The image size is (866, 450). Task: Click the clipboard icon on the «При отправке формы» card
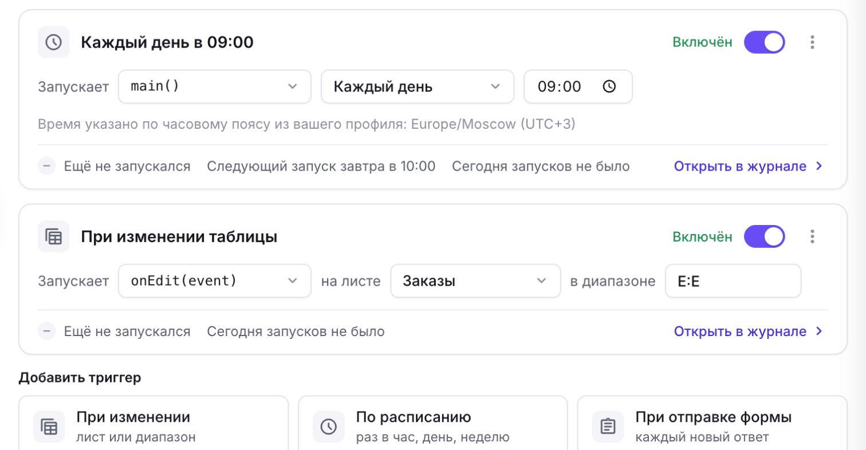pos(608,427)
